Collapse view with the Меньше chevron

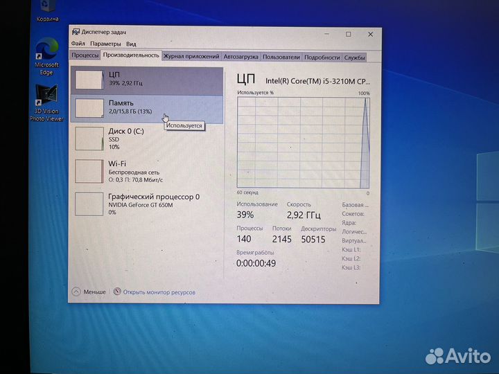pyautogui.click(x=76, y=292)
